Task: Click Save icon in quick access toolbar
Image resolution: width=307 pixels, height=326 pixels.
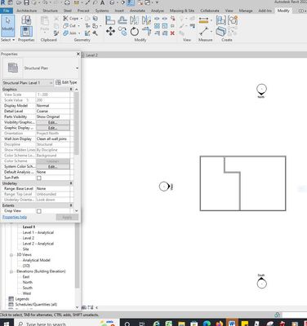Action: pyautogui.click(x=26, y=3)
